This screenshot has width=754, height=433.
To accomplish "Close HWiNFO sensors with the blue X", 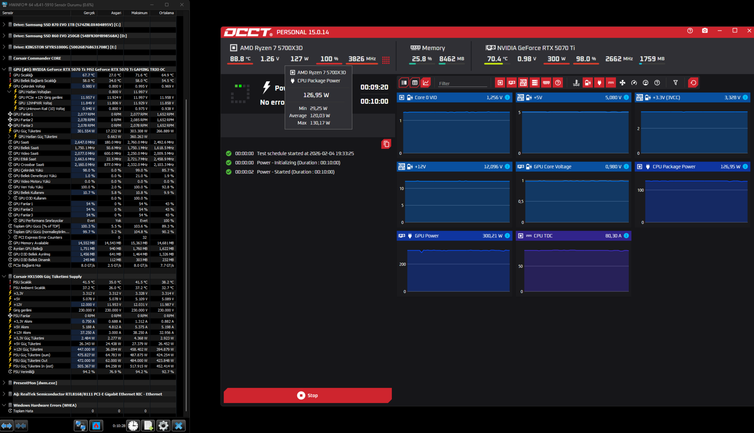I will pos(179,426).
